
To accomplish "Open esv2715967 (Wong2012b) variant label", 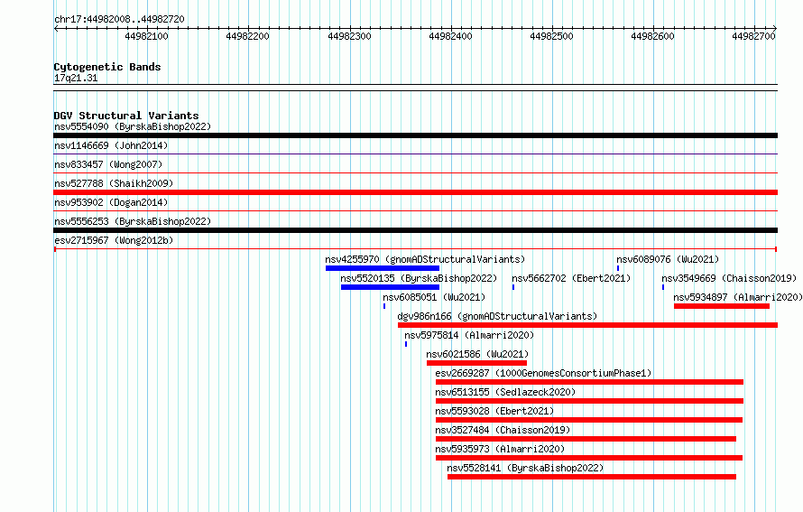I will click(114, 240).
